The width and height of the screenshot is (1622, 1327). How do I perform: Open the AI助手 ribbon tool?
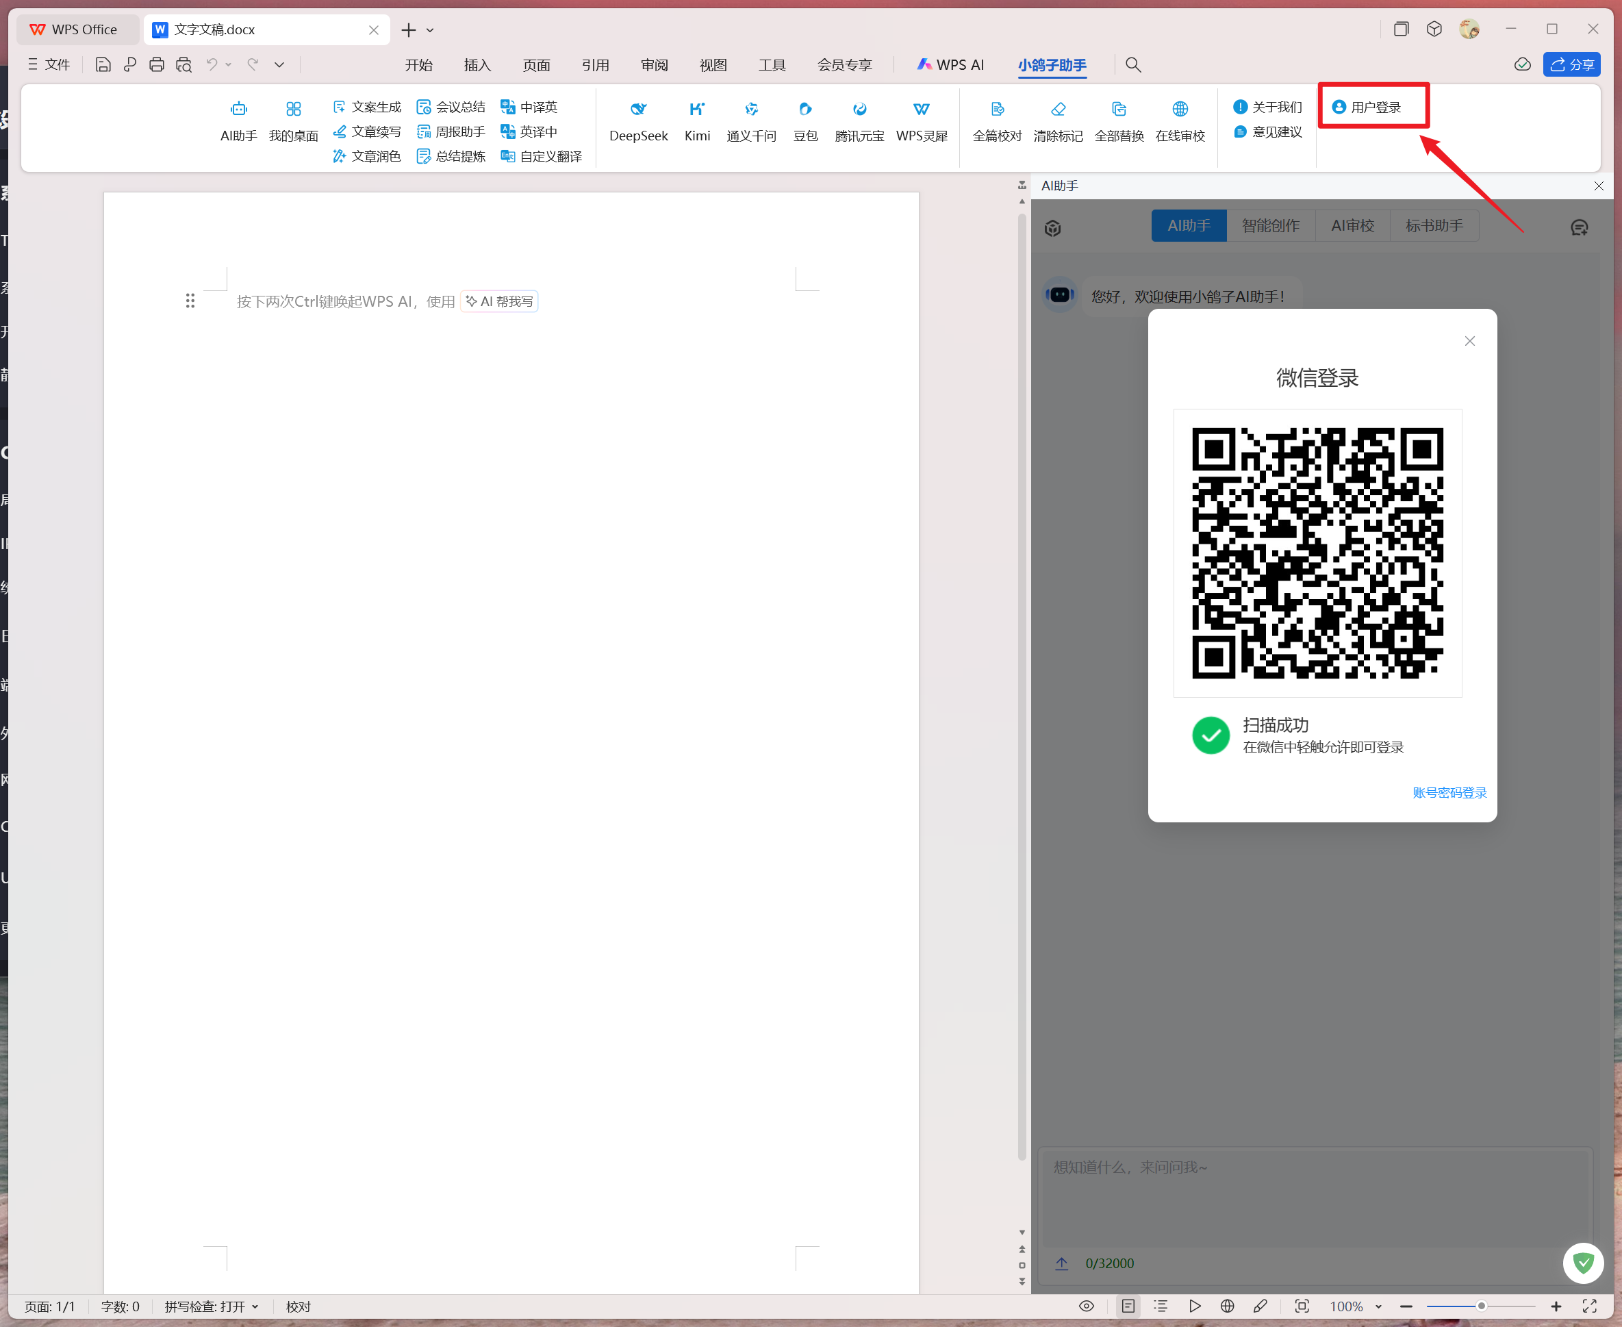238,122
